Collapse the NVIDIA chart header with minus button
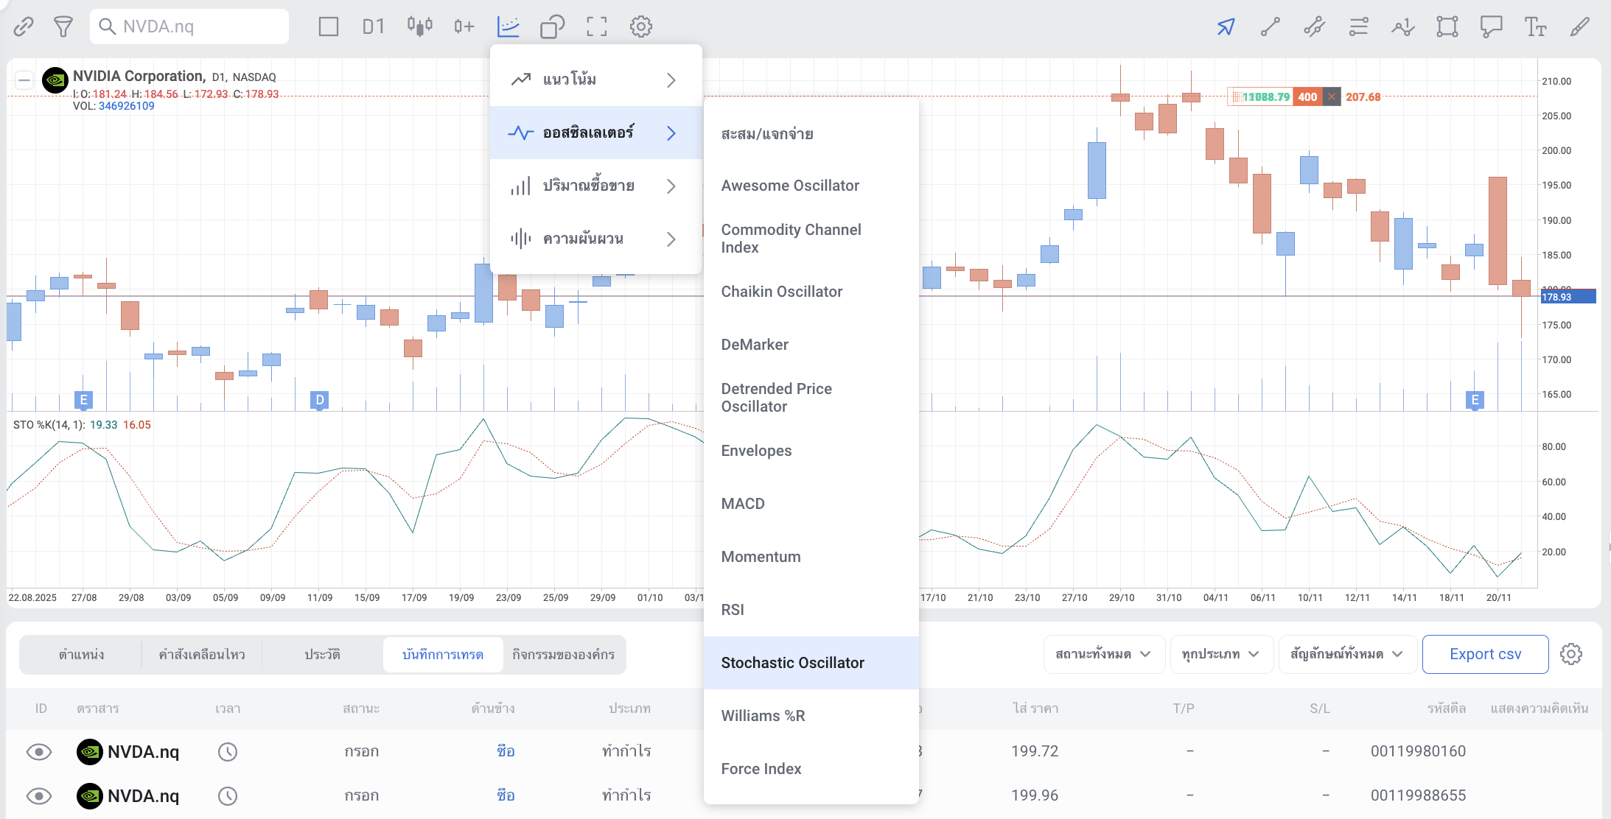Image resolution: width=1611 pixels, height=819 pixels. click(x=24, y=80)
